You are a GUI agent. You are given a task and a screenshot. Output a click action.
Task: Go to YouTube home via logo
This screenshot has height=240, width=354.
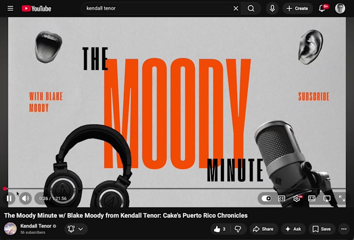tap(37, 8)
